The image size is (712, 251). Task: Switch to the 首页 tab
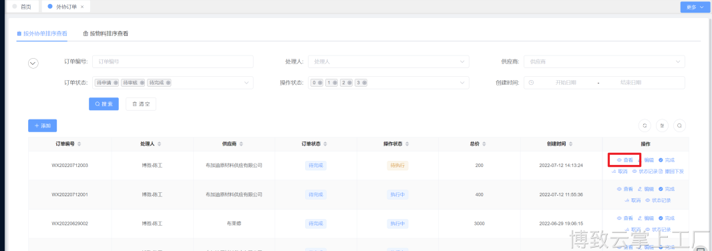coord(22,7)
